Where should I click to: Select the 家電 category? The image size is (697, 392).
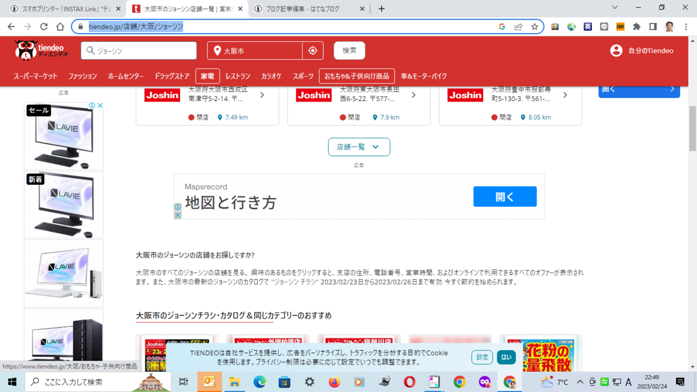207,76
